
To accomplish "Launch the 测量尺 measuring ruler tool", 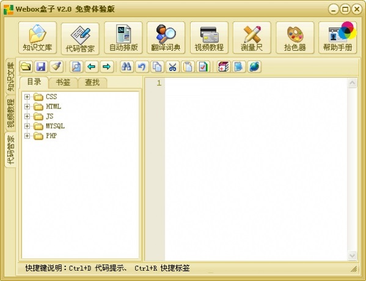I will click(x=252, y=38).
